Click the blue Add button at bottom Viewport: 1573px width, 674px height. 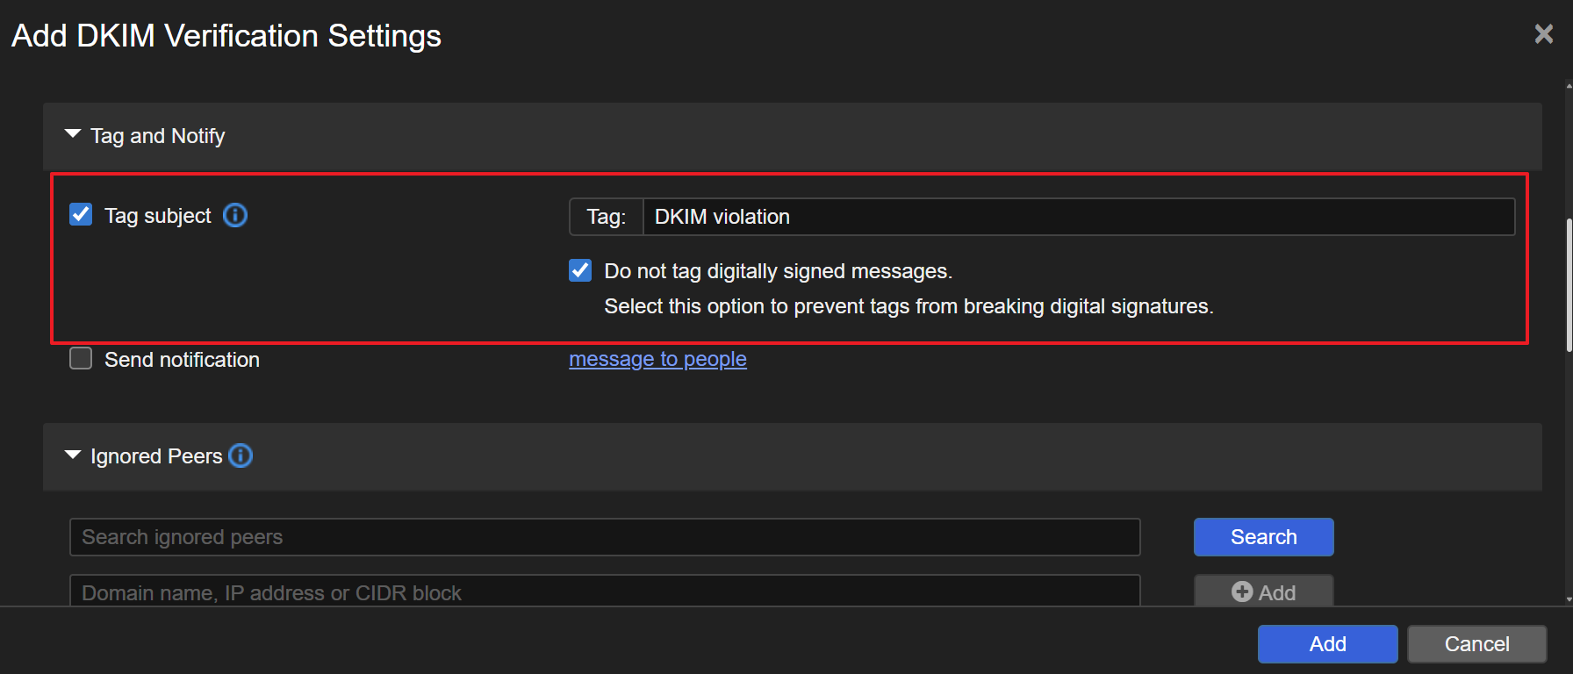pyautogui.click(x=1326, y=643)
